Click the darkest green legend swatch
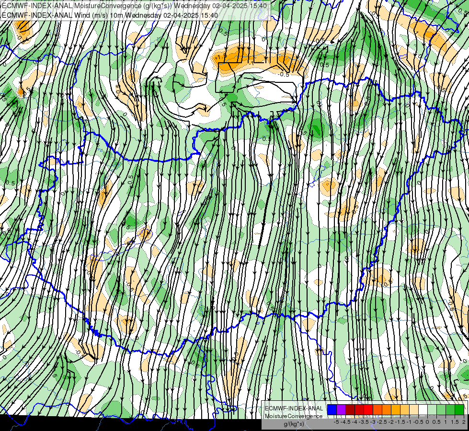The height and width of the screenshot is (431, 469). coord(459,410)
